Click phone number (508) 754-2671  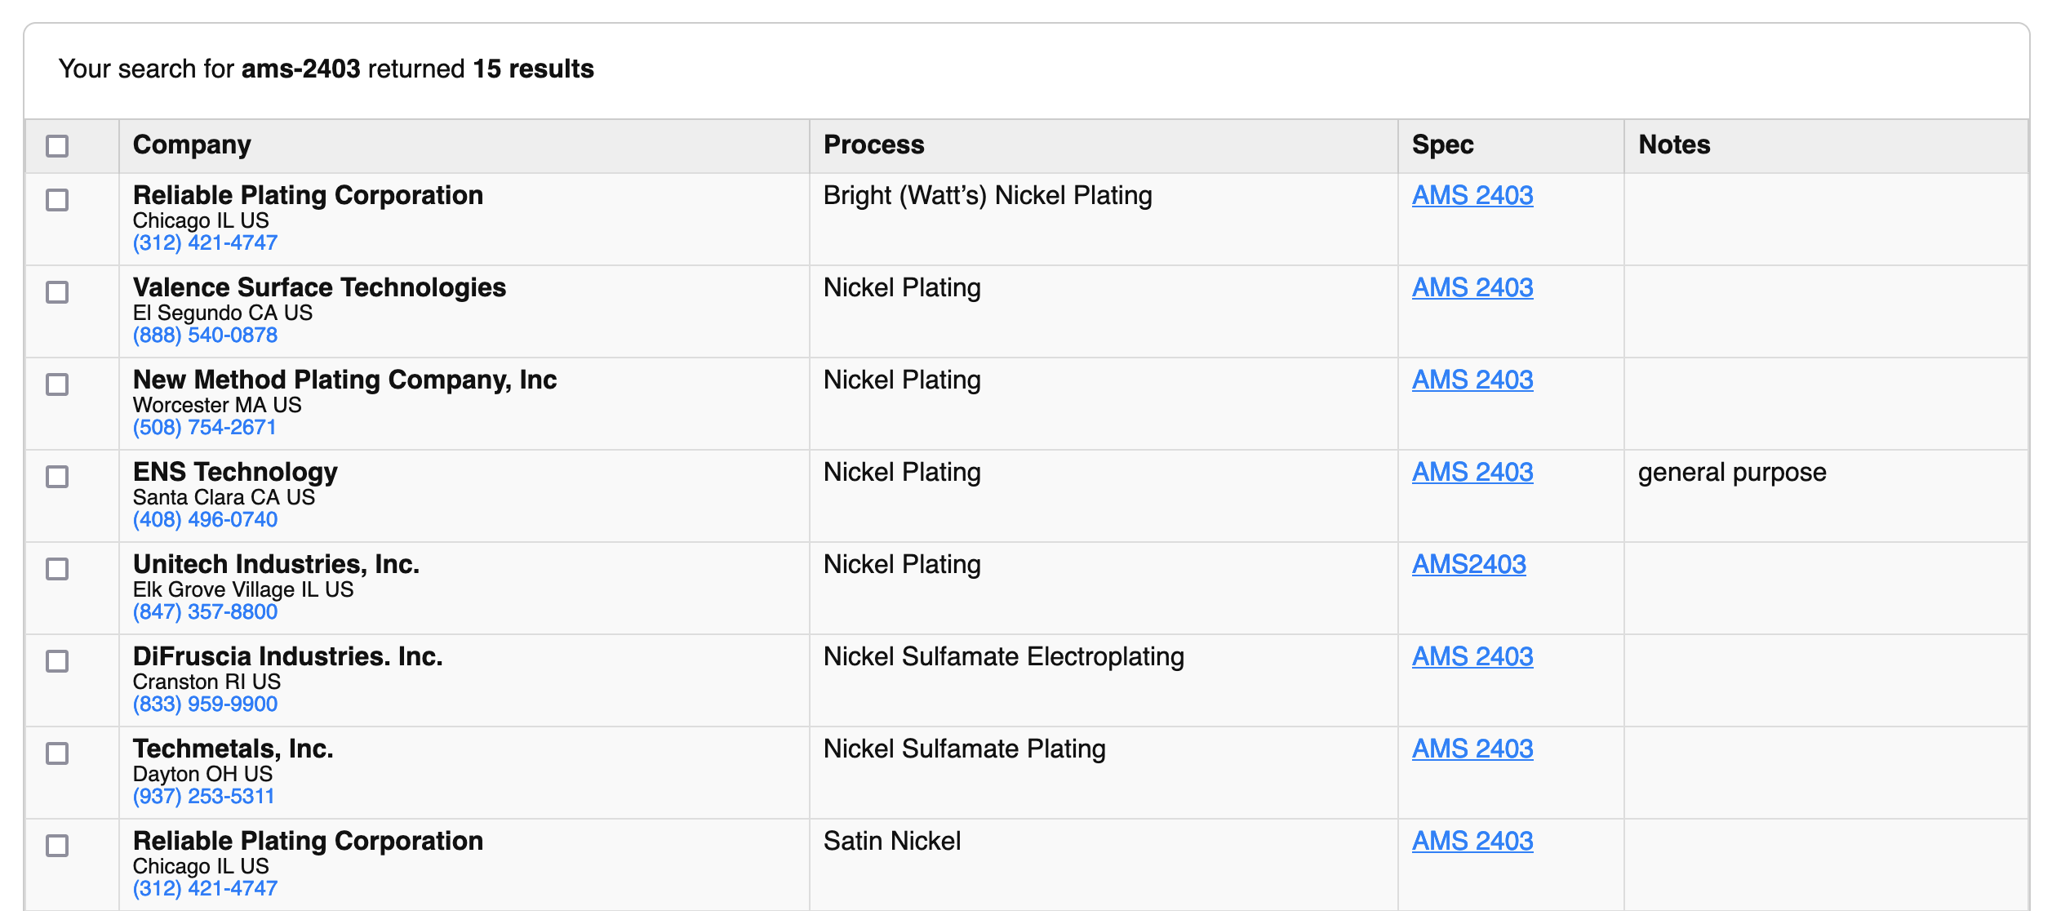coord(204,428)
